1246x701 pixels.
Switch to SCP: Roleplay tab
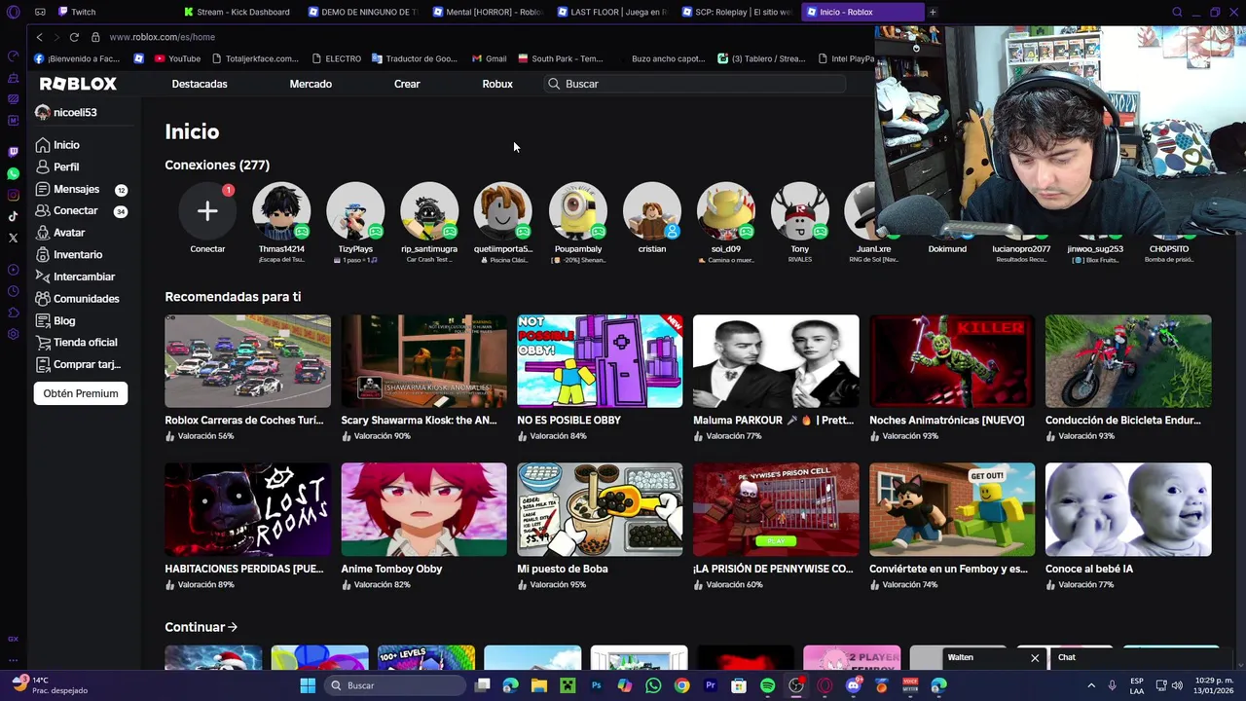(x=737, y=12)
